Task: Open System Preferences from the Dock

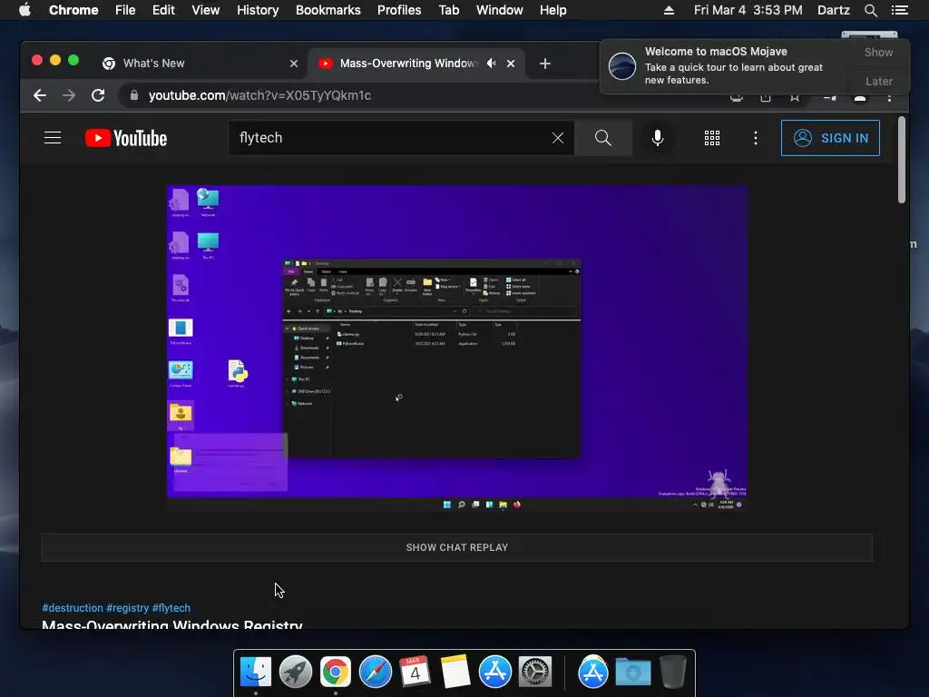Action: point(535,672)
